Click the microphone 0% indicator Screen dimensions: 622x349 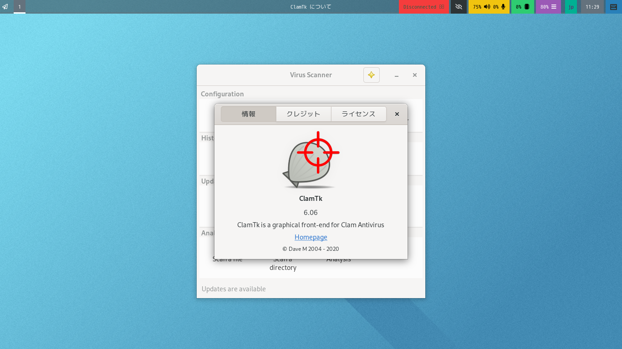(x=500, y=7)
